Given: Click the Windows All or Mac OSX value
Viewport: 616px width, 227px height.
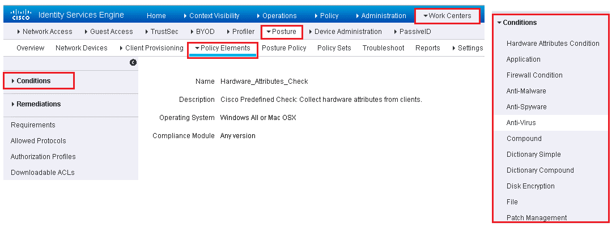Looking at the screenshot, I should click(258, 118).
